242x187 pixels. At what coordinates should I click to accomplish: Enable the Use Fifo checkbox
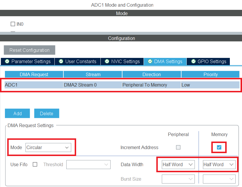(35, 164)
